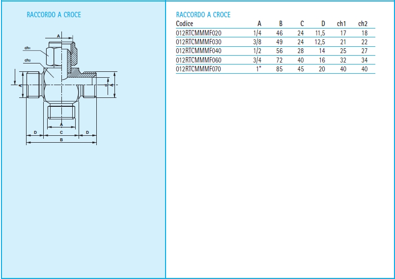Screen dimensions: 395x279
Task: Click D value 12,5
Action: point(320,42)
